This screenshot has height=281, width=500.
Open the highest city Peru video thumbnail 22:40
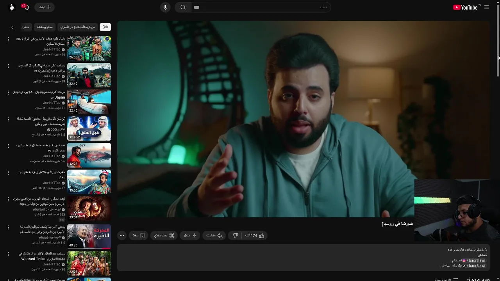point(89,75)
